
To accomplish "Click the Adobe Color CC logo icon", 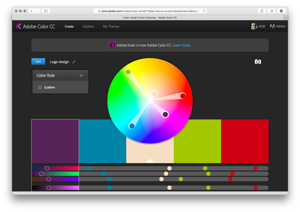I will pyautogui.click(x=19, y=26).
